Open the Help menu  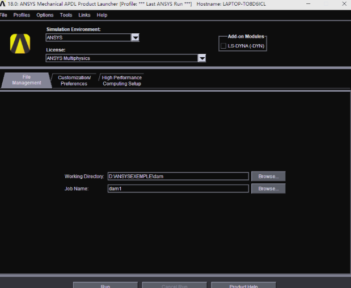pyautogui.click(x=102, y=15)
